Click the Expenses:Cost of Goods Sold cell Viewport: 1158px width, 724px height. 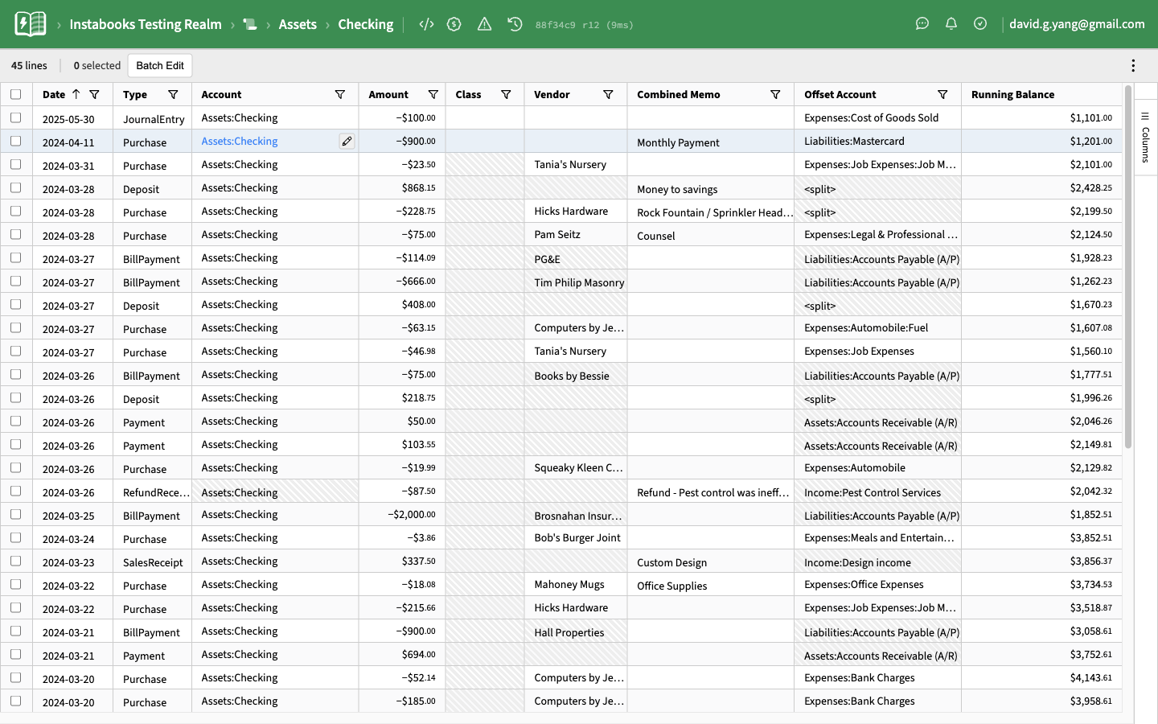[877, 117]
